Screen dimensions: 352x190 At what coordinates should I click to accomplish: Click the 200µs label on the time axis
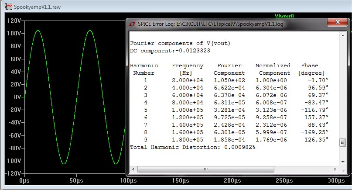point(232,180)
